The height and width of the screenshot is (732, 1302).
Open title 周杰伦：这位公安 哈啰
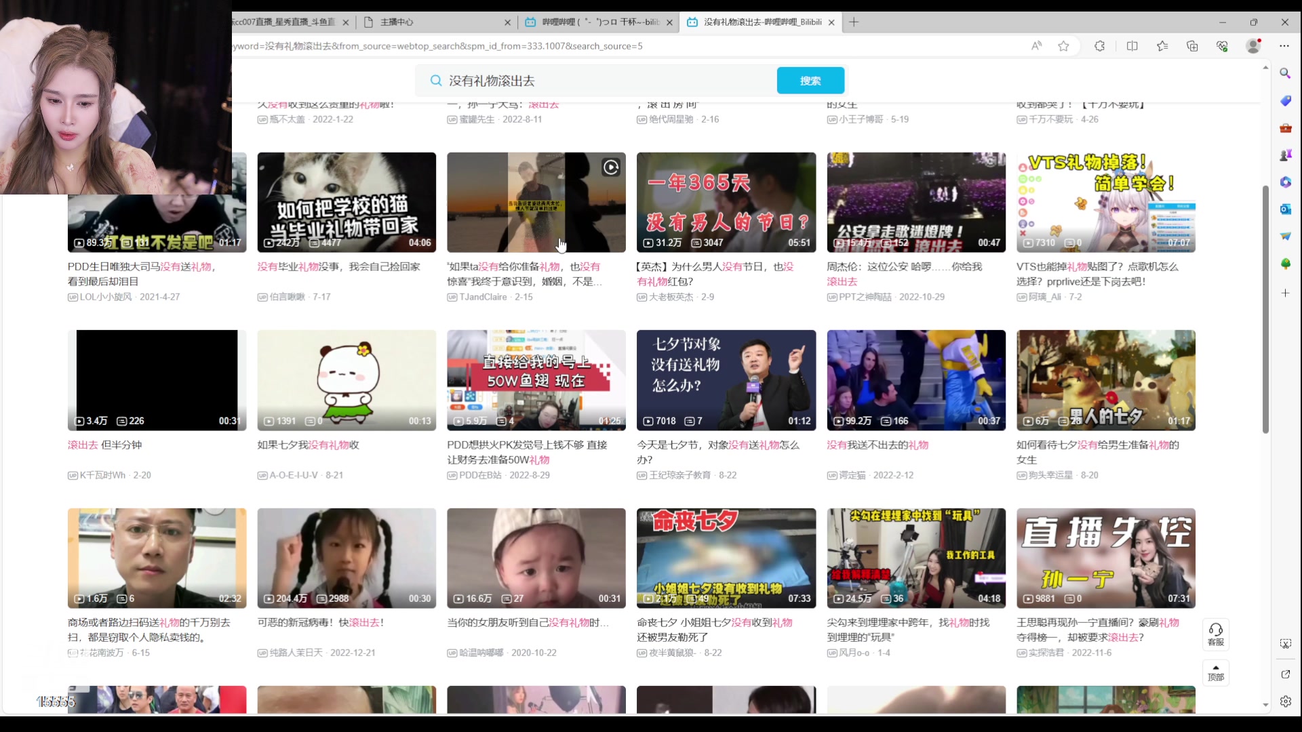(x=905, y=274)
